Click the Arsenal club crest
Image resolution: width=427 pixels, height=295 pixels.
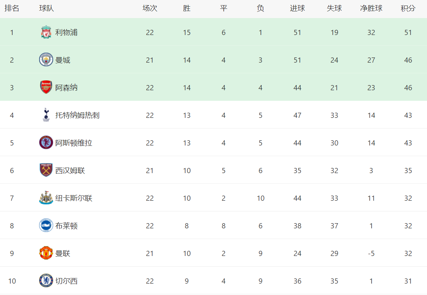[x=46, y=87]
